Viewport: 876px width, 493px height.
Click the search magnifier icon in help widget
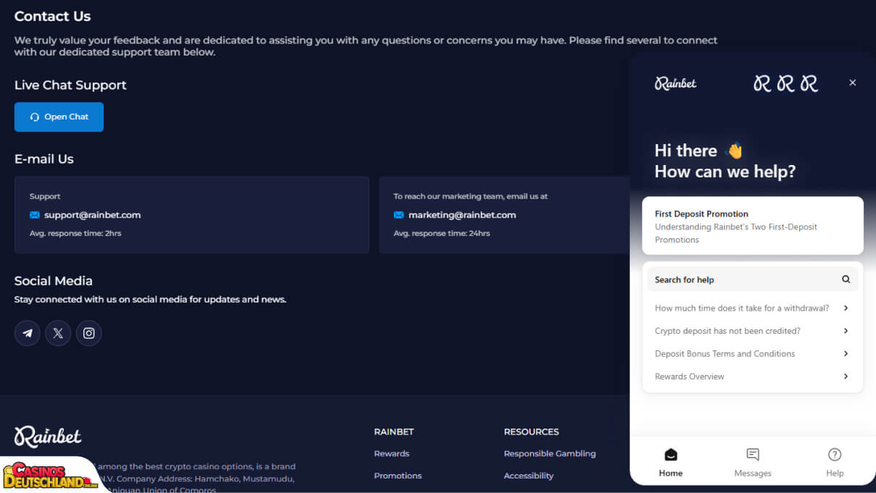coord(846,279)
